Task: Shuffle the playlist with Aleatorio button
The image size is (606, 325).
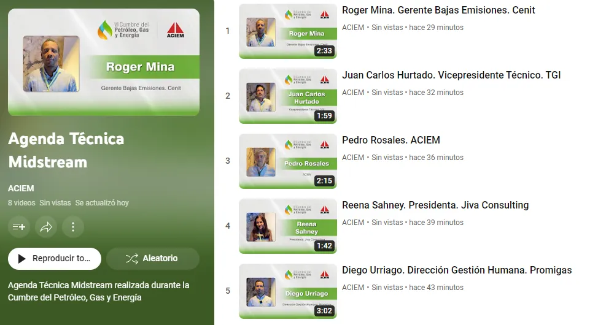Action: [153, 259]
